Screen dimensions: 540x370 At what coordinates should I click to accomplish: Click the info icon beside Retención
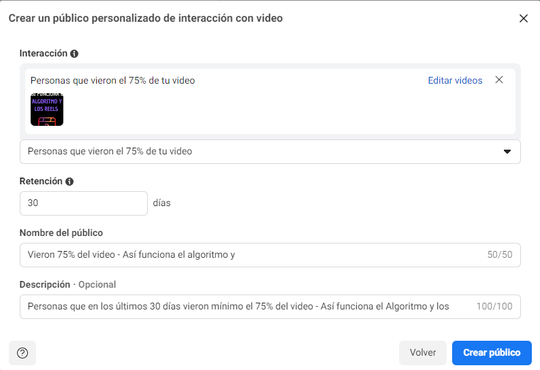69,182
